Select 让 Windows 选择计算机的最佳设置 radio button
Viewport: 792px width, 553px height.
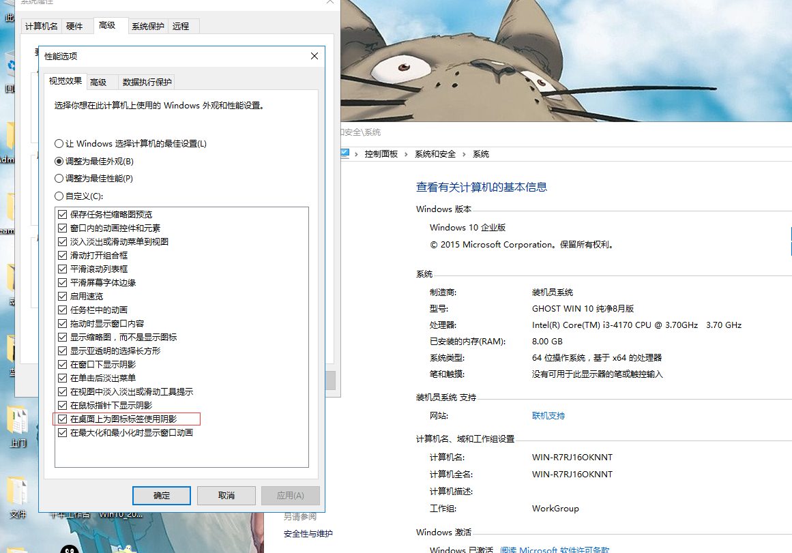[59, 144]
